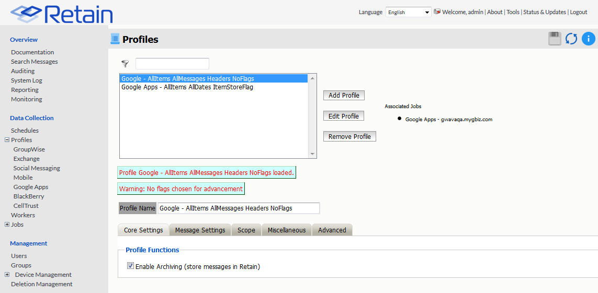Open the Advanced tab
Viewport: 598px width, 293px height.
coord(332,230)
